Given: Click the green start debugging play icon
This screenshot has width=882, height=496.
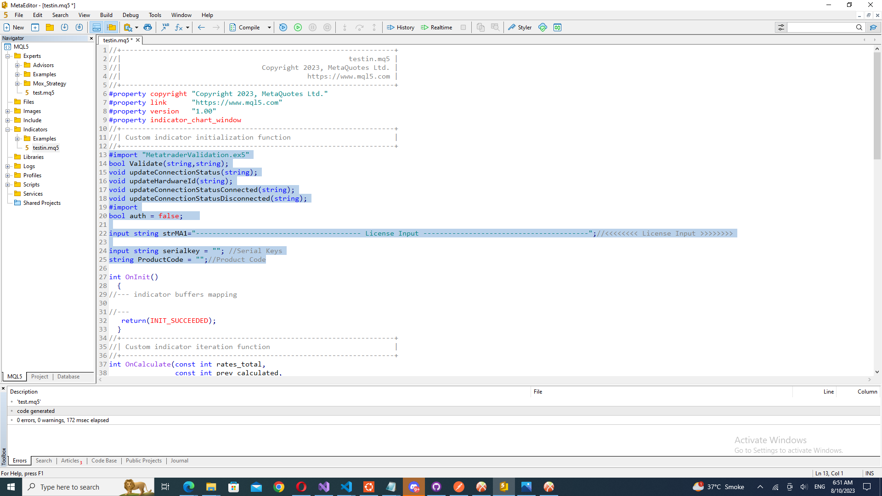Looking at the screenshot, I should pyautogui.click(x=298, y=28).
